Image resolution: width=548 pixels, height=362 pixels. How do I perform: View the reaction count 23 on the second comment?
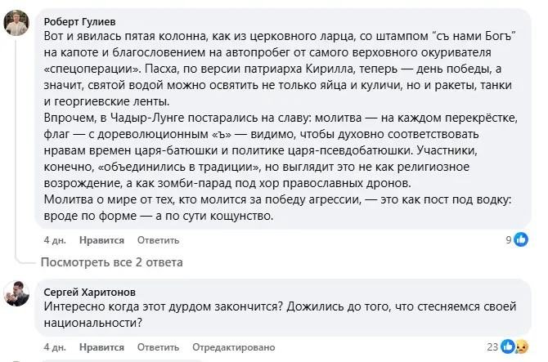tap(492, 346)
